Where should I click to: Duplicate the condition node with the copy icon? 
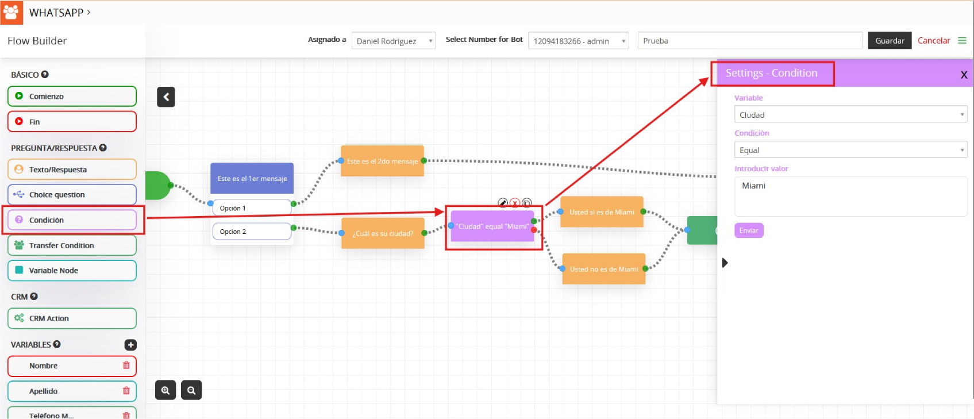click(x=527, y=203)
